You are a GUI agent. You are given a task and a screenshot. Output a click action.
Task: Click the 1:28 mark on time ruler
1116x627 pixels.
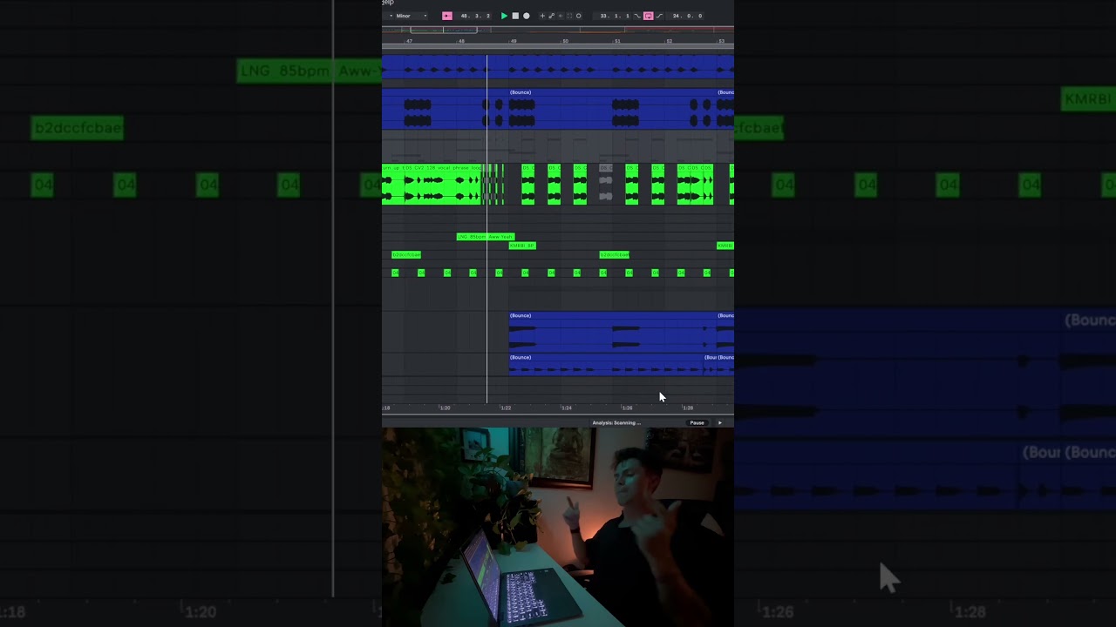click(687, 408)
